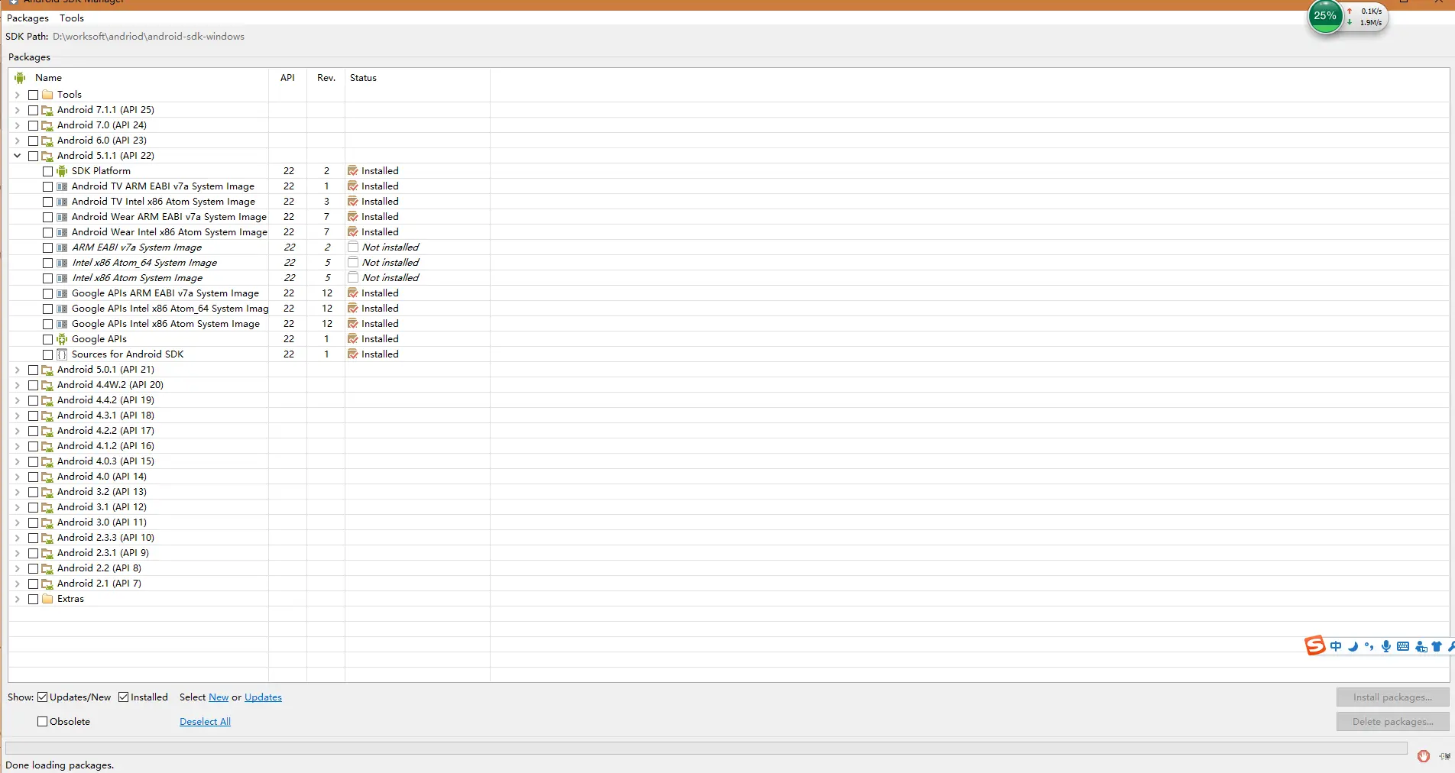Click the Google APIs add-on icon
The width and height of the screenshot is (1455, 773).
point(62,339)
